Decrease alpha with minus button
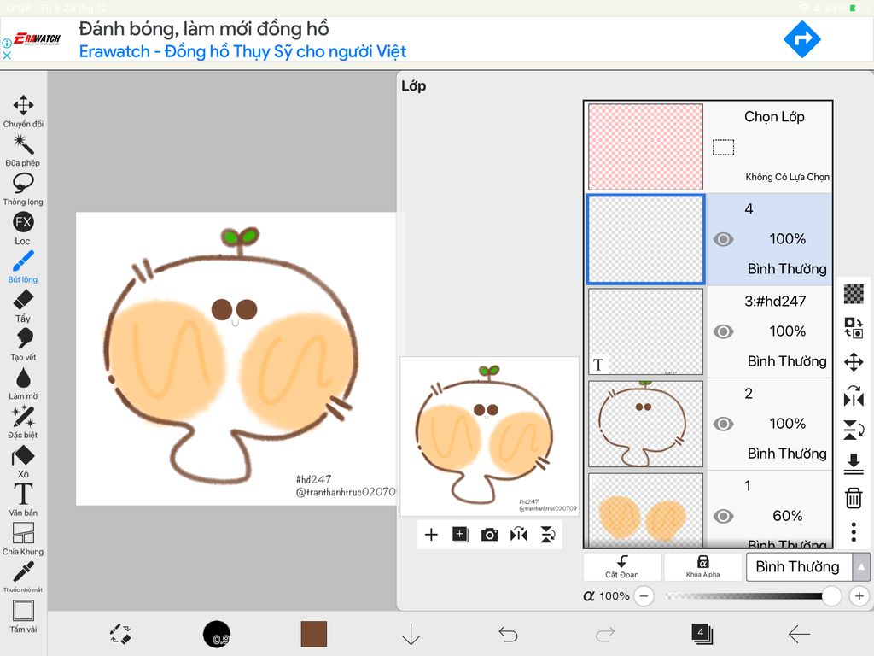 coord(644,595)
